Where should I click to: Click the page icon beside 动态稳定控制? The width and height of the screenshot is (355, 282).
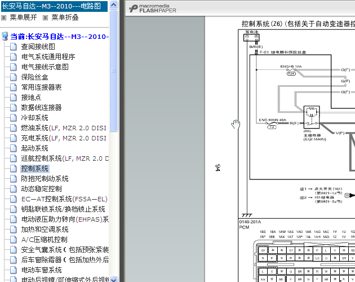tap(14, 189)
